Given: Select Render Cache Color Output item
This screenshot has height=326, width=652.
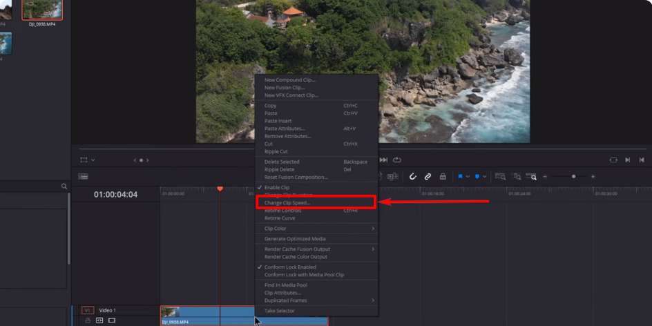Looking at the screenshot, I should pos(316,257).
